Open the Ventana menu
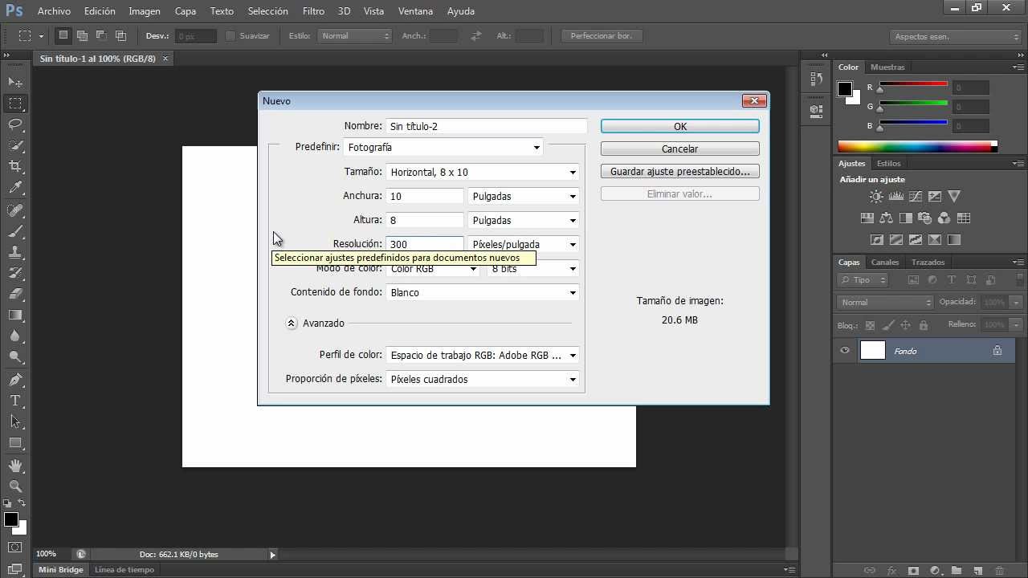 pyautogui.click(x=415, y=11)
